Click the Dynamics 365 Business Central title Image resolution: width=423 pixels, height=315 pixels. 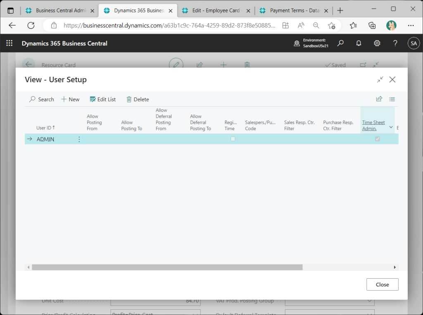click(64, 43)
